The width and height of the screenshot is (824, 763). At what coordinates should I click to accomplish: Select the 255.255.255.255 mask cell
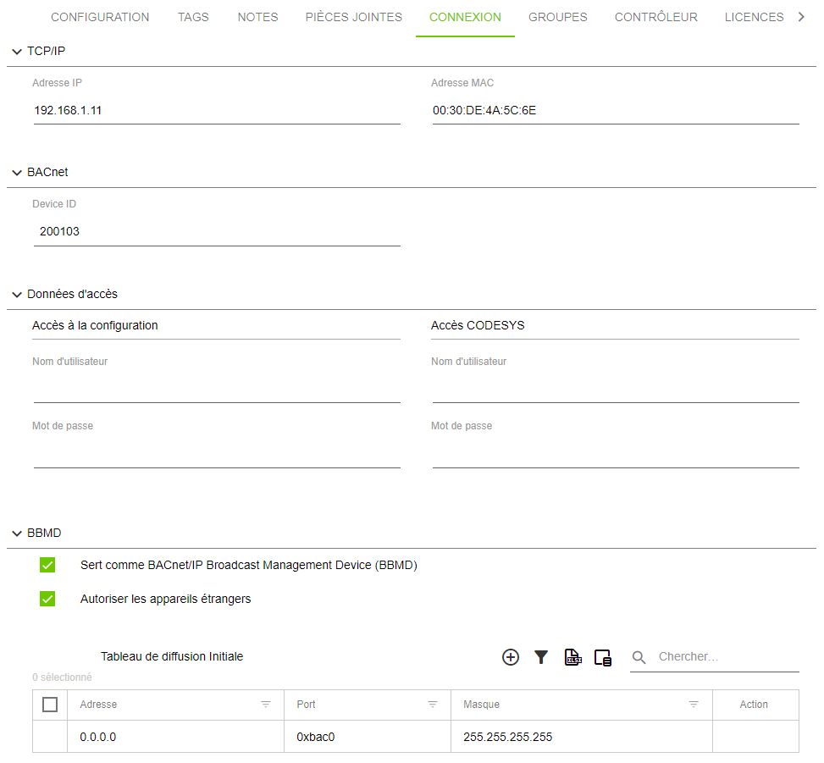581,737
